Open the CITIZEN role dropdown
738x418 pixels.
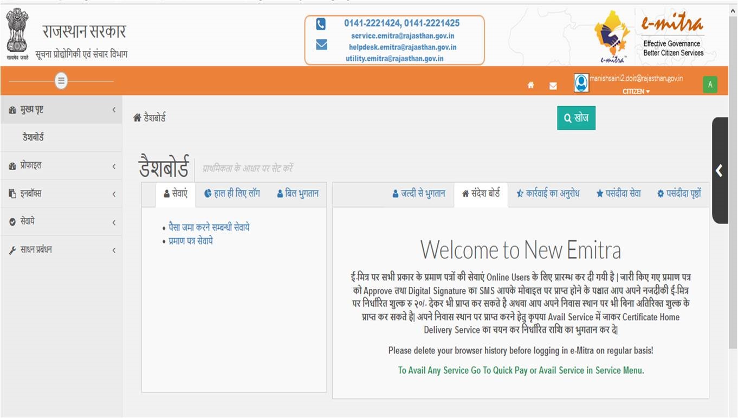[636, 92]
